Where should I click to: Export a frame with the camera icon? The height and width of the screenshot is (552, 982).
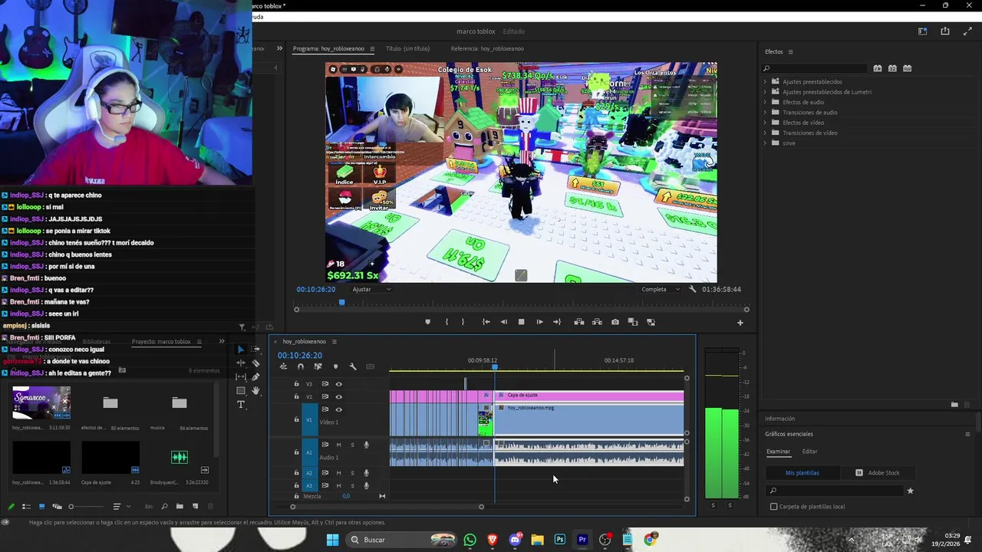pos(615,322)
